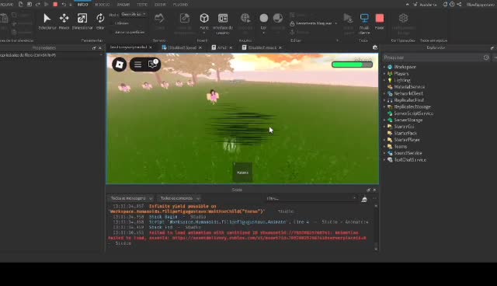This screenshot has width=497, height=286.
Task: Focus the properties filter field
Action: click(x=50, y=55)
